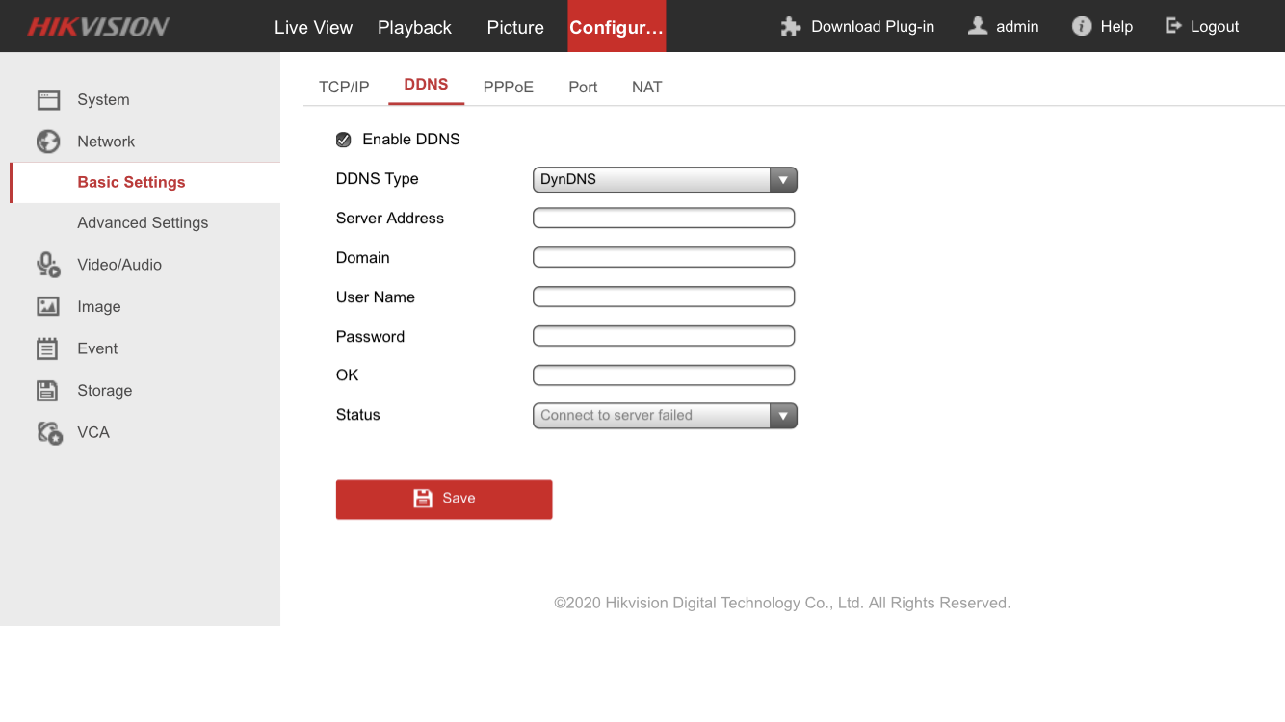Go to Playback in top menu
This screenshot has height=722, width=1285.
point(414,28)
